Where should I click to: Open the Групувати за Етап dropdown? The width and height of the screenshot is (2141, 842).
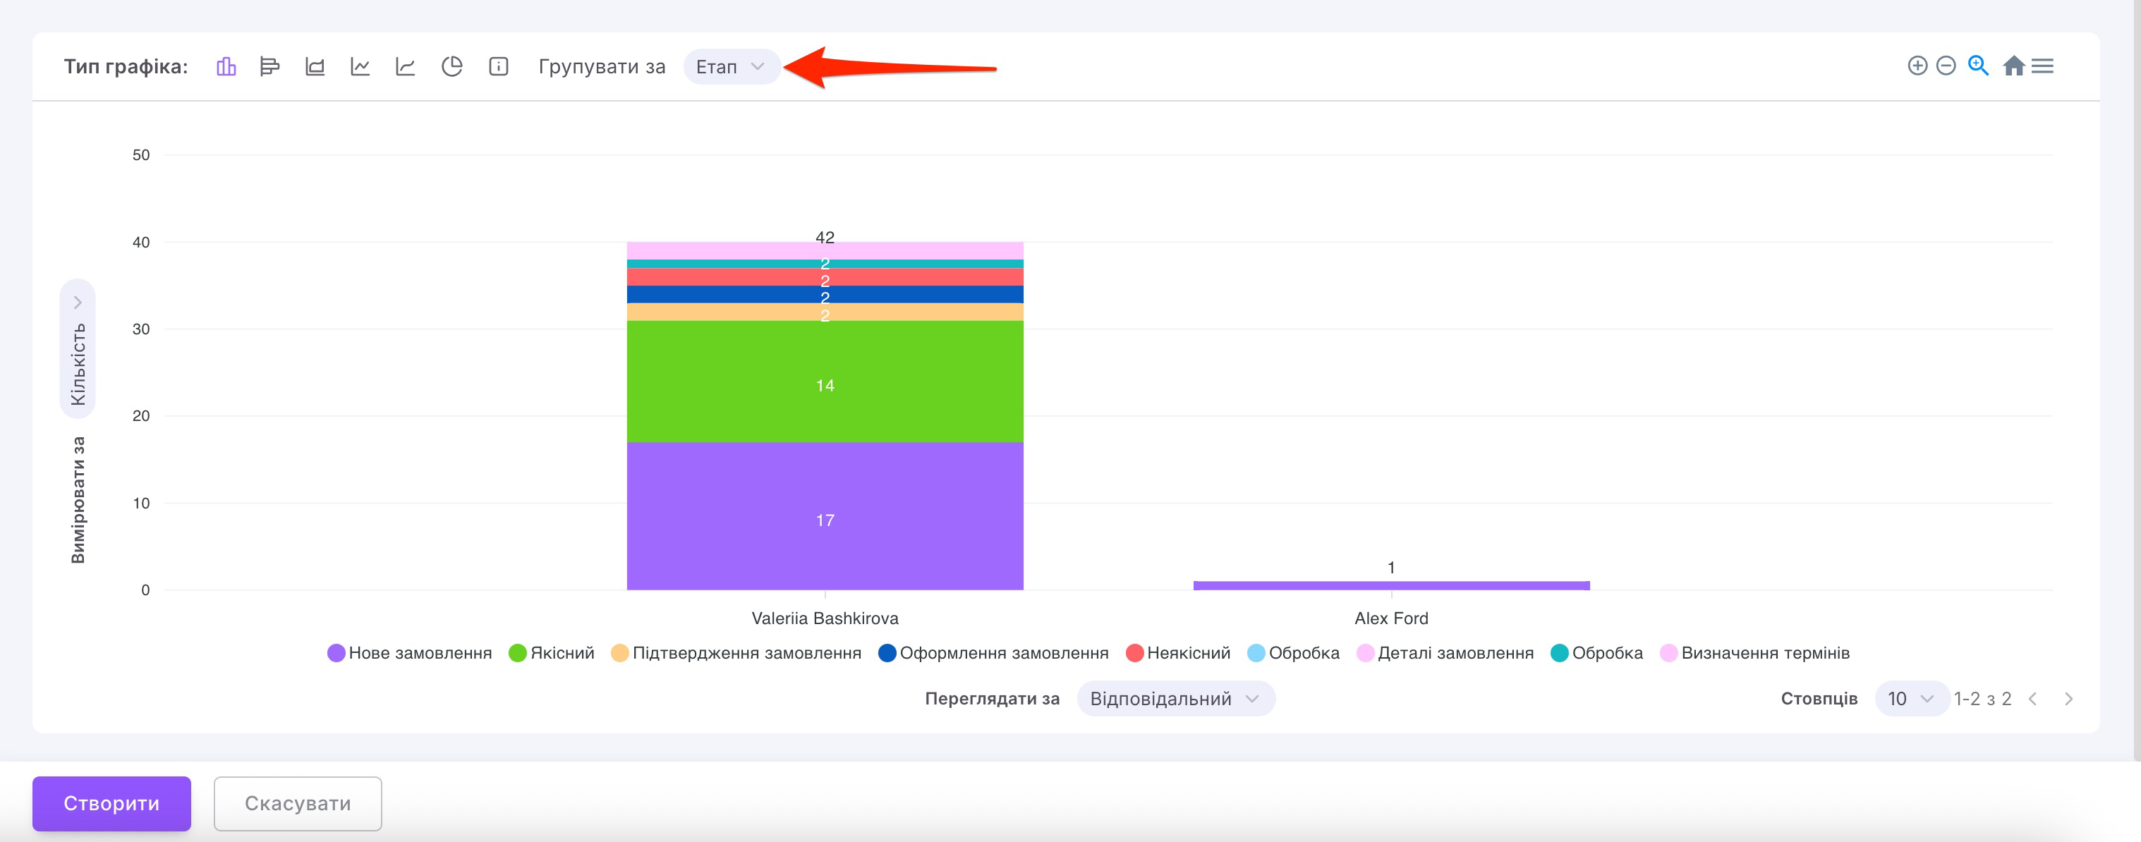(731, 66)
